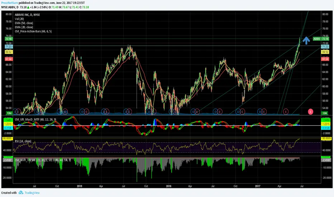
Task: Open the TradingView link beside the logo
Action: [32, 193]
